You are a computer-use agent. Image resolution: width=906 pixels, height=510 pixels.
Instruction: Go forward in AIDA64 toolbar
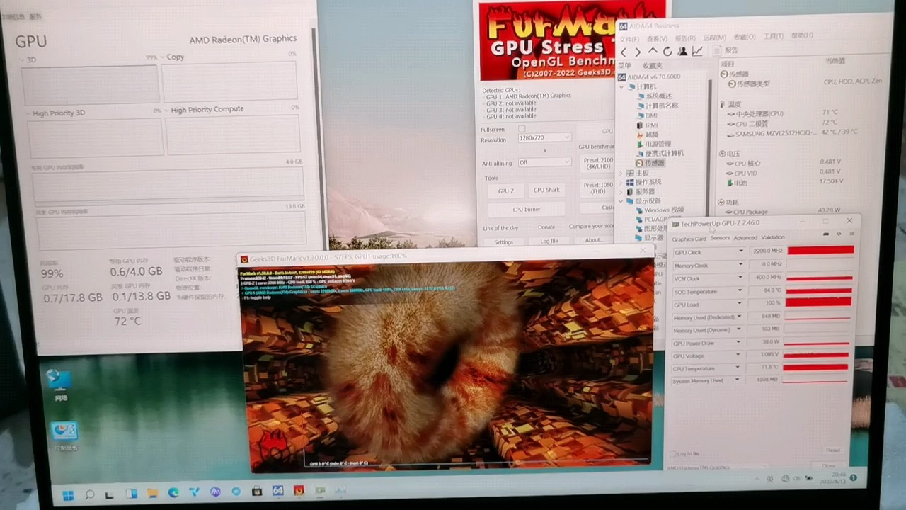(638, 52)
